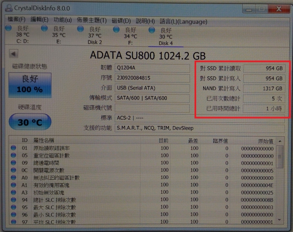Select the C: D: disk status orb
Image resolution: width=293 pixels, height=232 pixels.
(x=9, y=28)
